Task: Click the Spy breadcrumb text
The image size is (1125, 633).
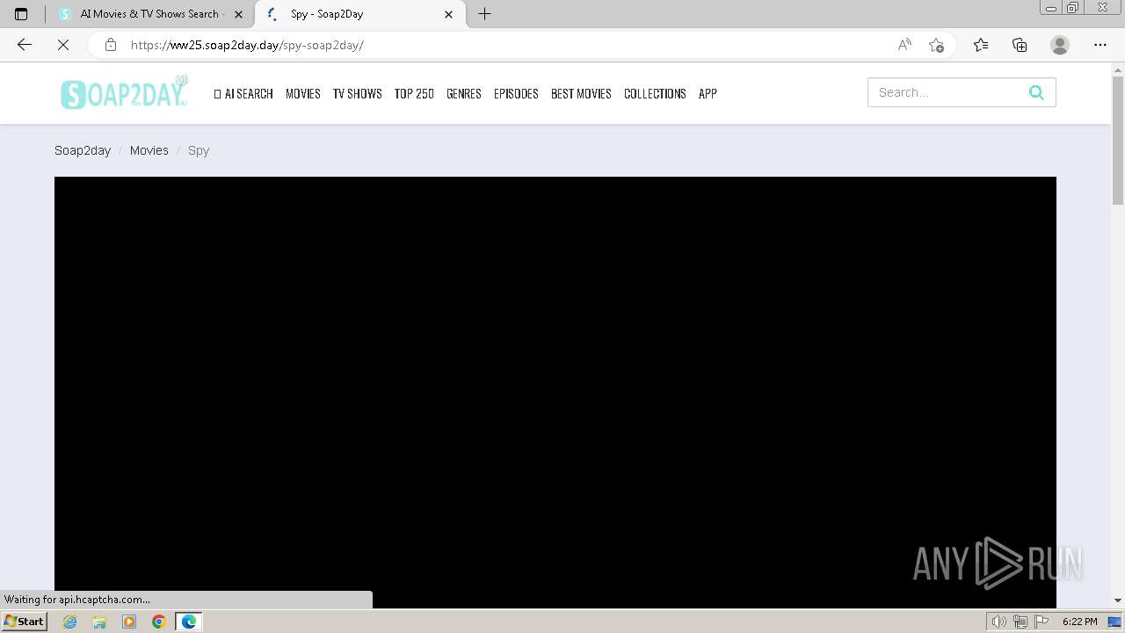Action: tap(199, 150)
